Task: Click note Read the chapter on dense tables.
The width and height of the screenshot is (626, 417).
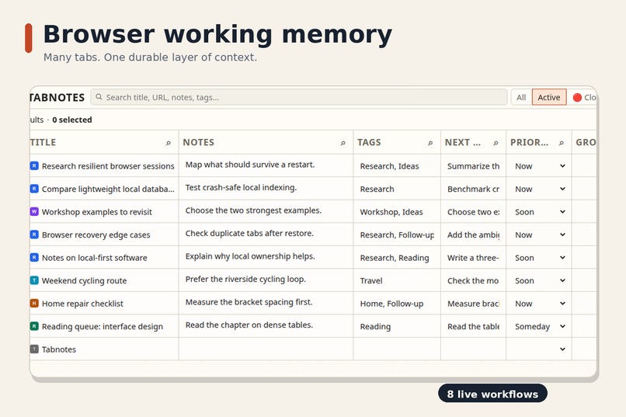Action: pos(249,325)
